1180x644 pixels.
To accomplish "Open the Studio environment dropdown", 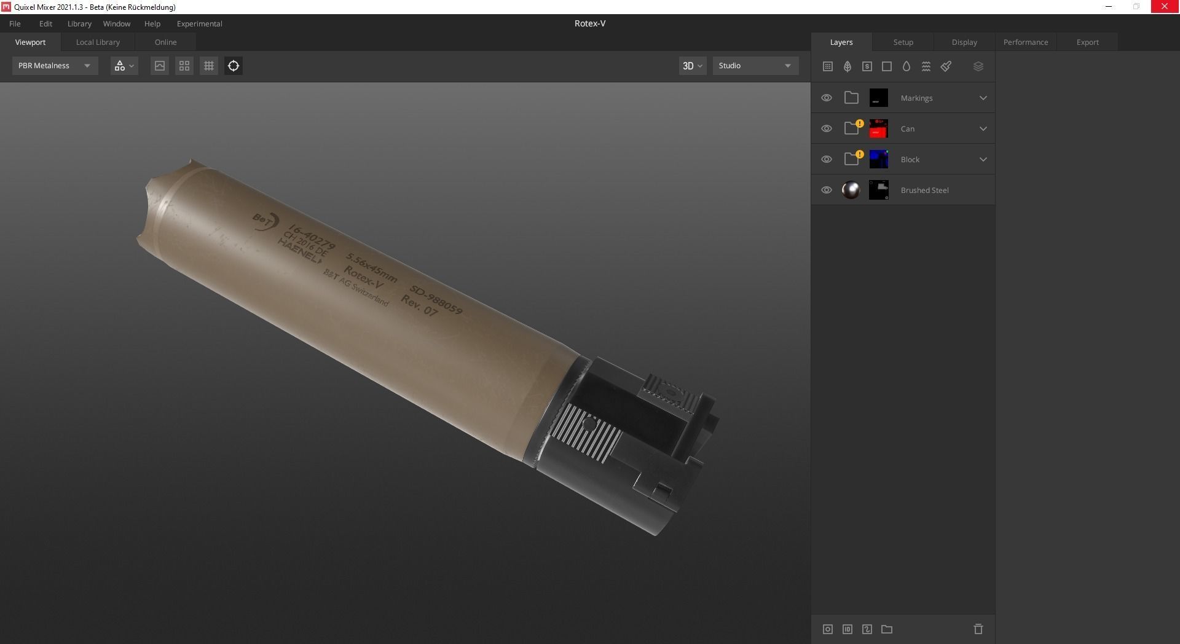I will pos(755,66).
